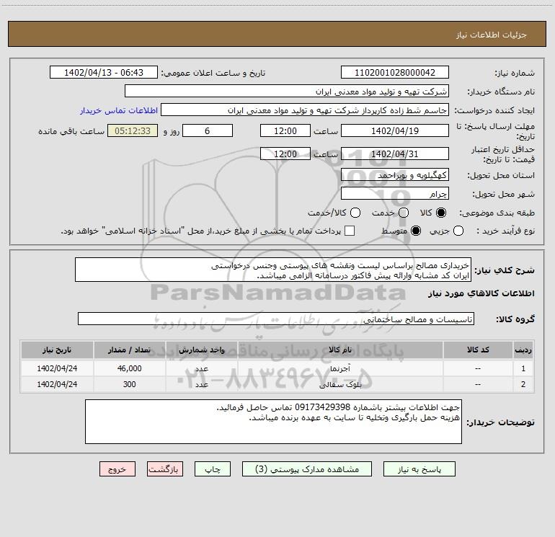
Task: Select the کالا/خدمت radio option
Action: tap(355, 213)
